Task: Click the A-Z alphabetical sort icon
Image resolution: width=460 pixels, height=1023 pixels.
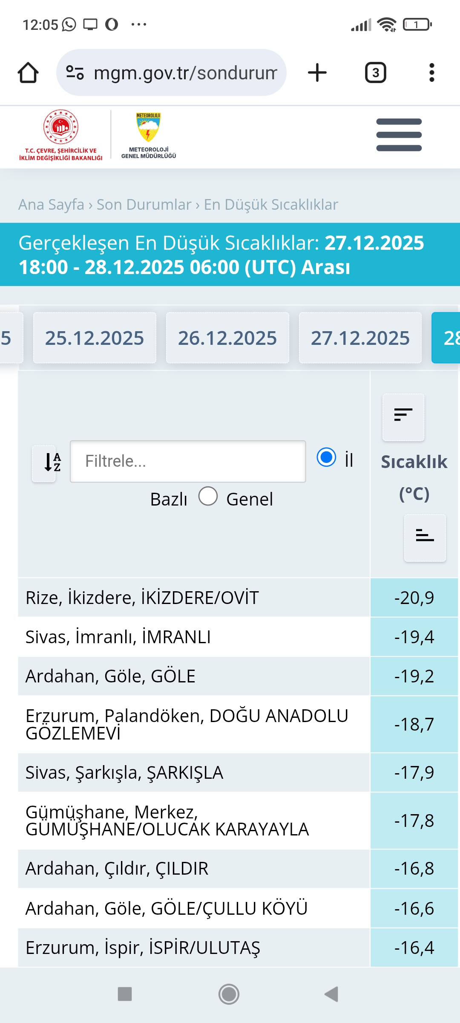Action: click(44, 462)
